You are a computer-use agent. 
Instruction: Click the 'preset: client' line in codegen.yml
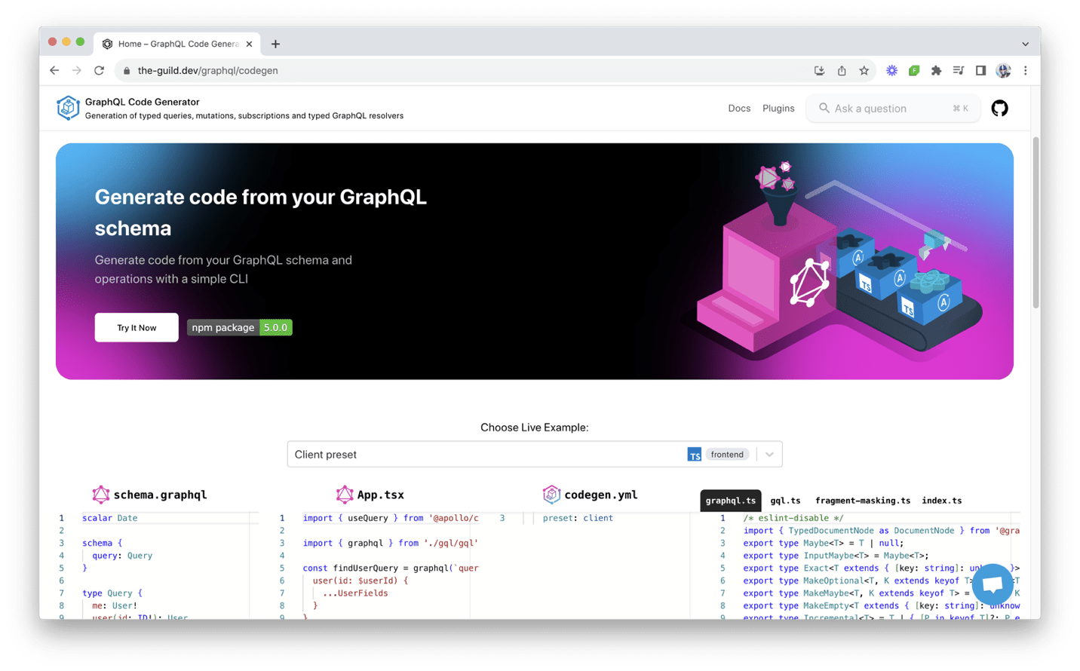[578, 518]
